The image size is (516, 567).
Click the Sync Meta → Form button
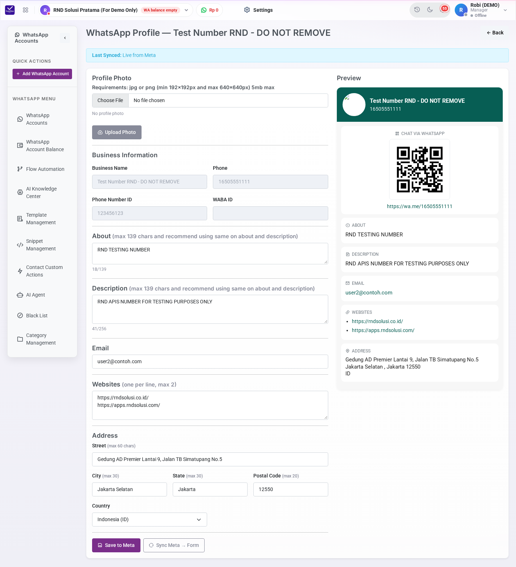tap(174, 545)
